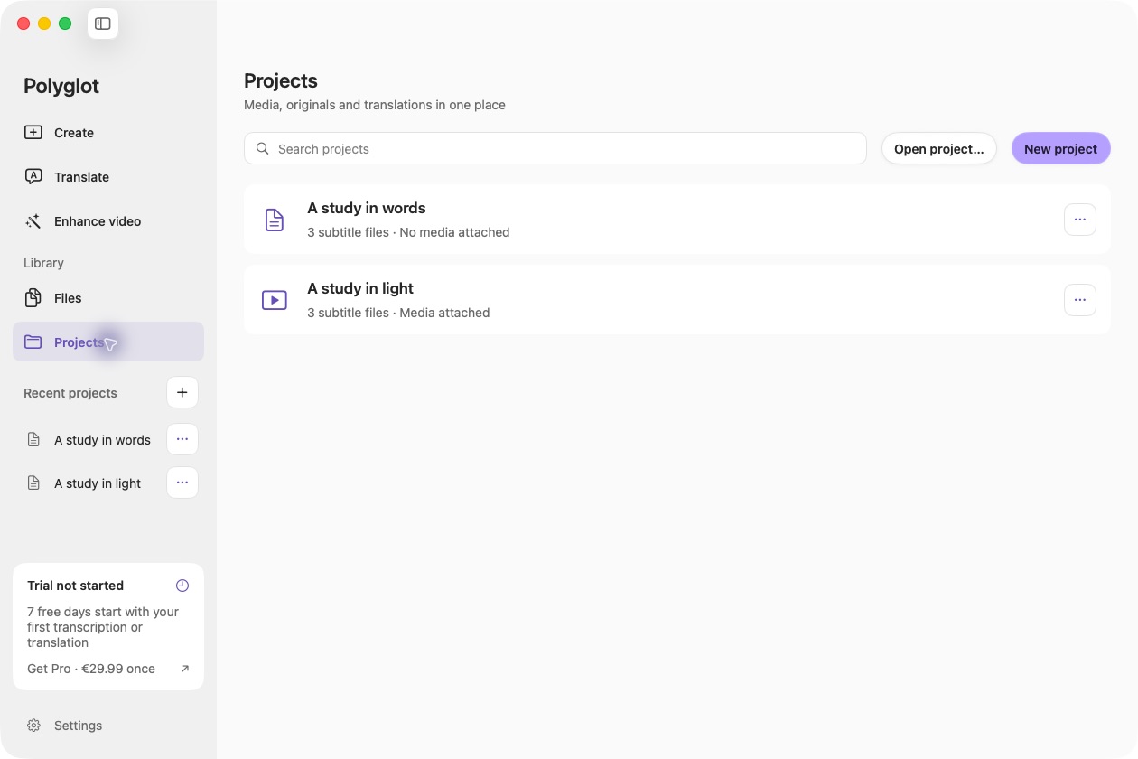Open A study in light from recent projects

tap(98, 483)
